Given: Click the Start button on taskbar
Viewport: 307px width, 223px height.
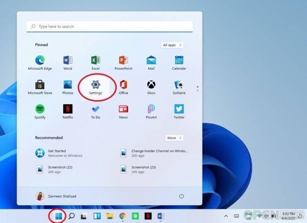Looking at the screenshot, I should point(58,216).
